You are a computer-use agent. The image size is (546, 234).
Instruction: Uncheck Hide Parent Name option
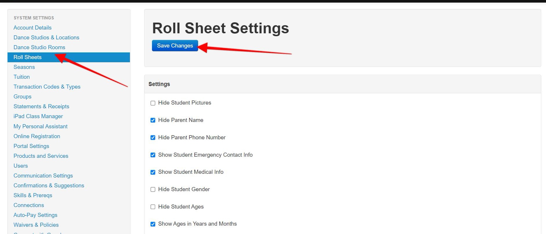[153, 120]
